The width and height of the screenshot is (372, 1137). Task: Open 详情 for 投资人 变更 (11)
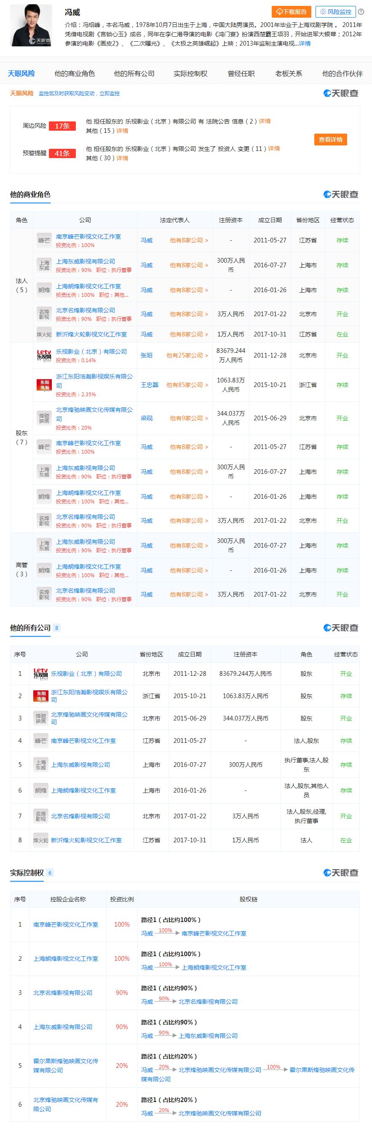pos(274,148)
